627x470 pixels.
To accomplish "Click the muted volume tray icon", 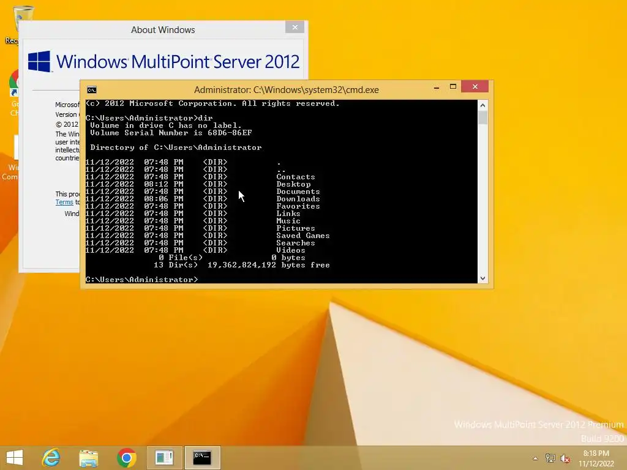I will tap(565, 458).
